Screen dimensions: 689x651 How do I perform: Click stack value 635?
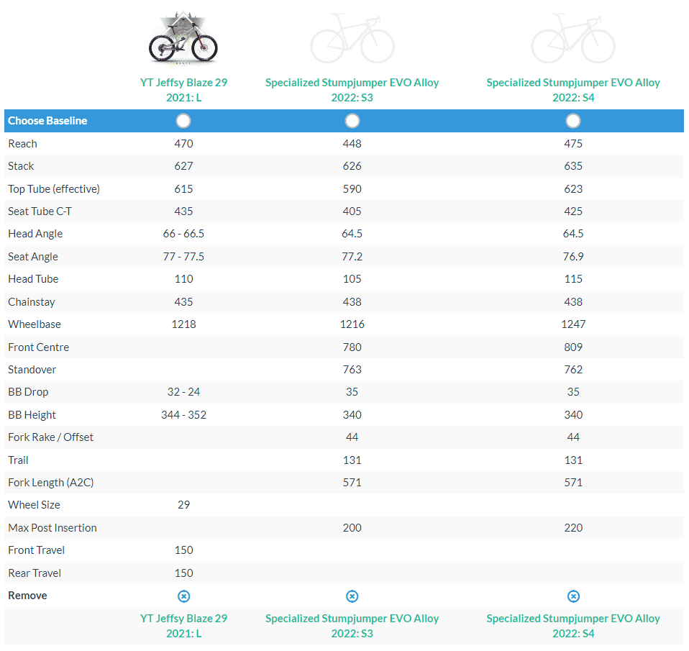click(x=573, y=166)
